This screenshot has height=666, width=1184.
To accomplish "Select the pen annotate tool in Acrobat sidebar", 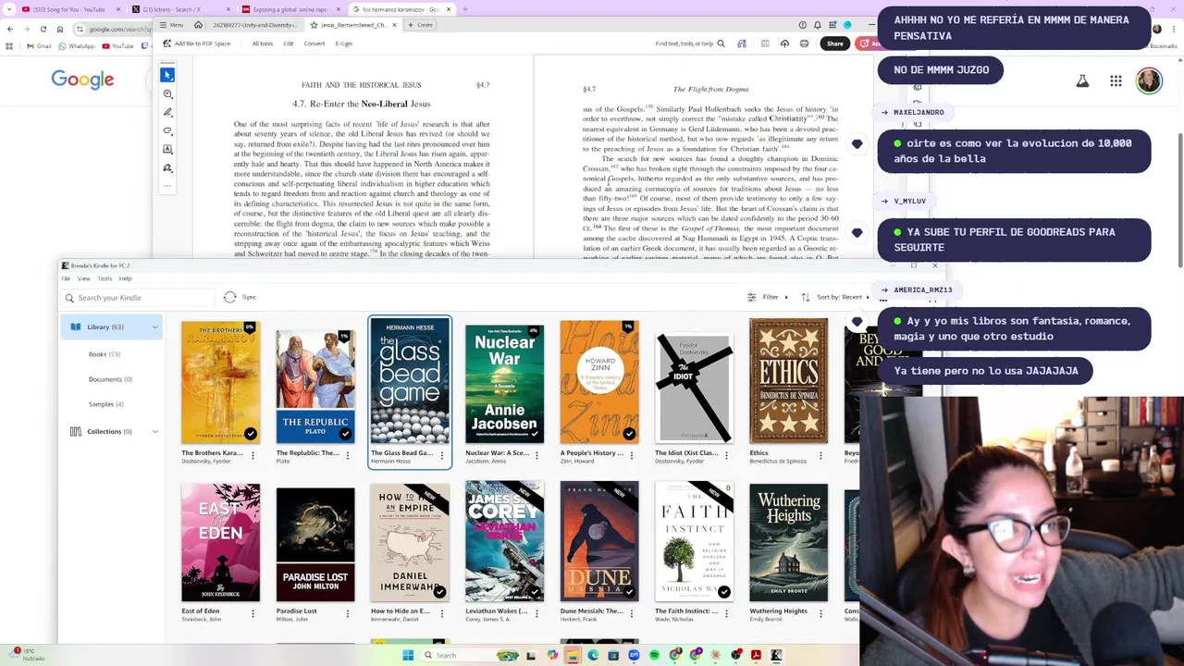I will [x=167, y=112].
